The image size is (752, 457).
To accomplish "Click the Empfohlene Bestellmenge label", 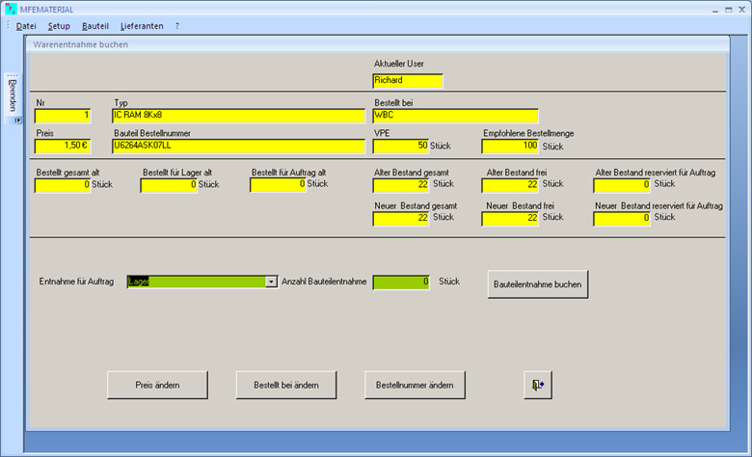I will point(528,133).
